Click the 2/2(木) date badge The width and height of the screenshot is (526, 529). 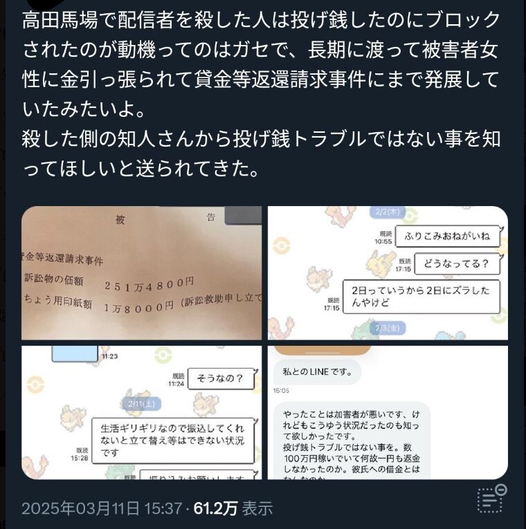[x=388, y=212]
